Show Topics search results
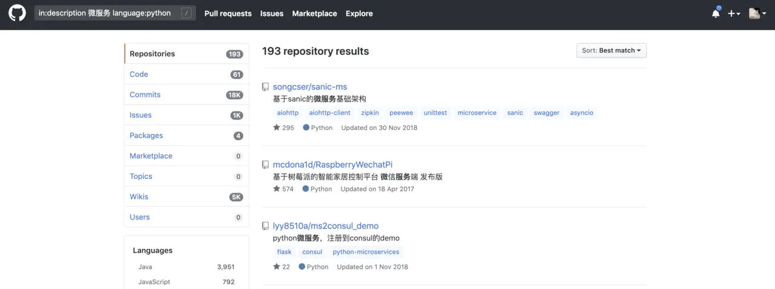Image resolution: width=775 pixels, height=289 pixels. coord(186,177)
